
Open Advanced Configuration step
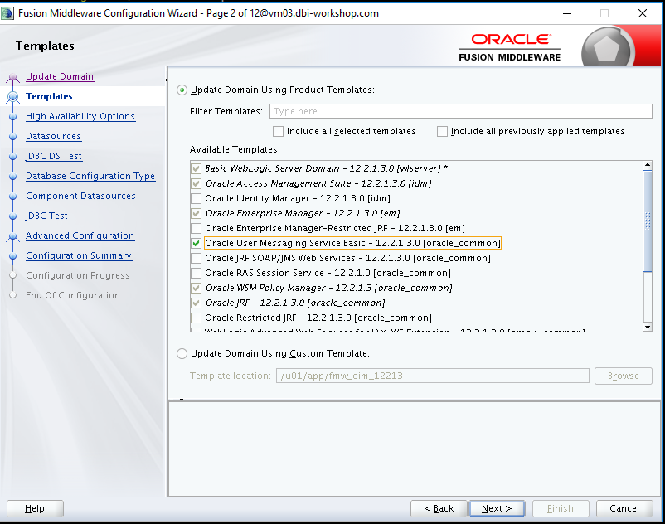[80, 235]
